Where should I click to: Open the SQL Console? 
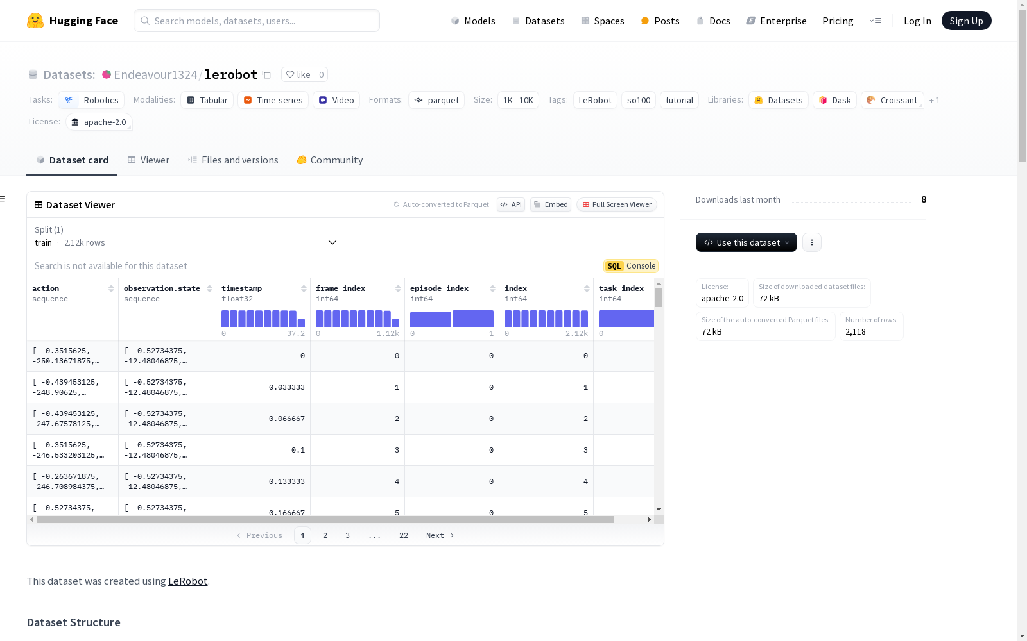point(631,266)
